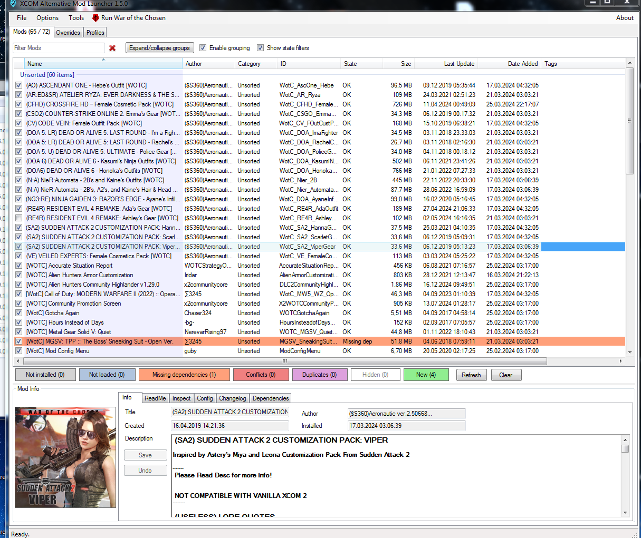Sort mods by the Category column header
This screenshot has width=641, height=538.
[256, 64]
